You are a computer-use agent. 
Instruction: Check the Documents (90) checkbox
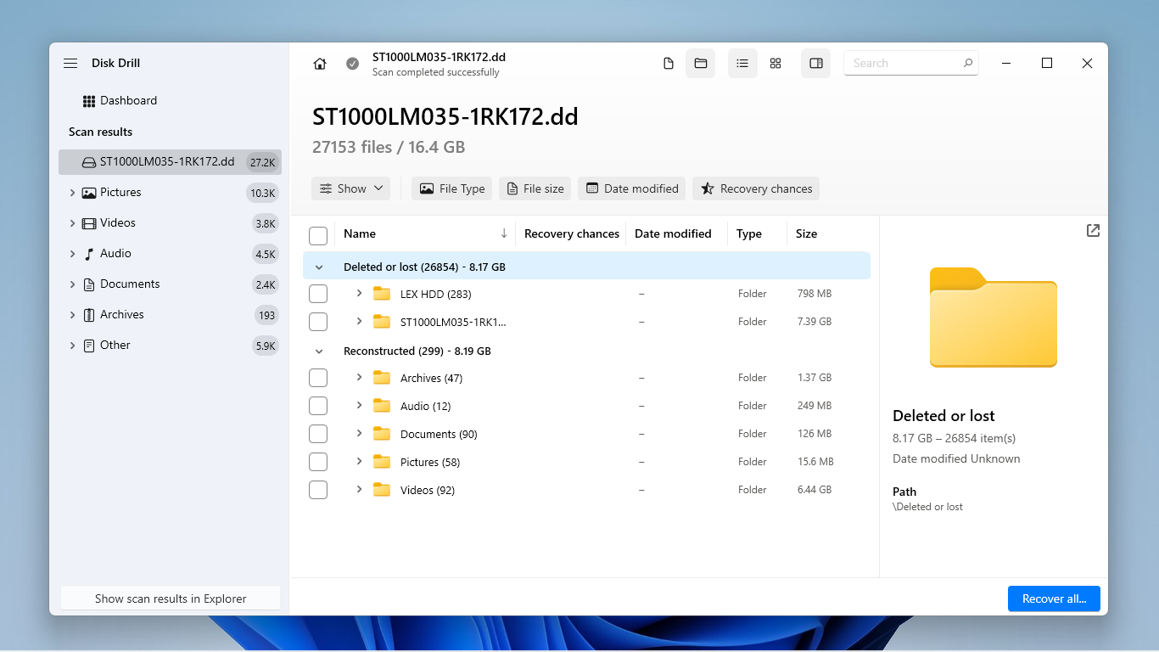click(x=318, y=434)
